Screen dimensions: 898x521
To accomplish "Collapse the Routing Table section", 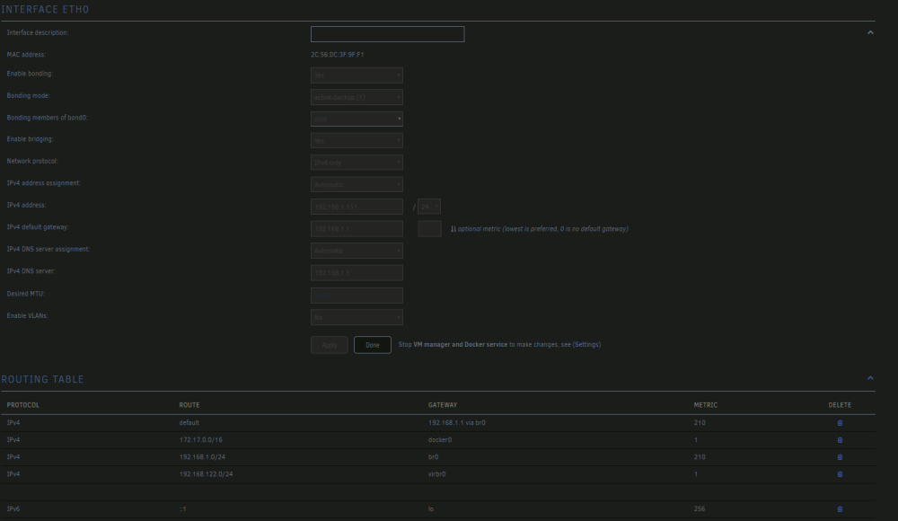I will pyautogui.click(x=870, y=378).
